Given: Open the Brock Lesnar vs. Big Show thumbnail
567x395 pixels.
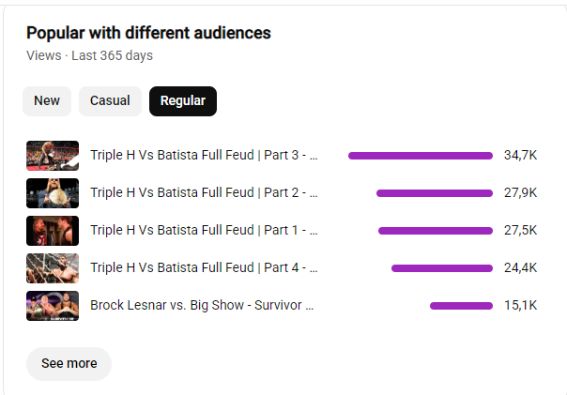Looking at the screenshot, I should (x=53, y=306).
